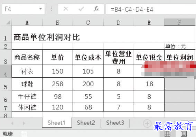The image size is (196, 137).
Task: Select the cell 牛仔裤
Action: click(x=27, y=97)
